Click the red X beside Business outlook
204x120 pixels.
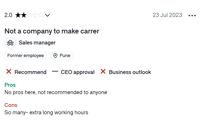point(103,72)
